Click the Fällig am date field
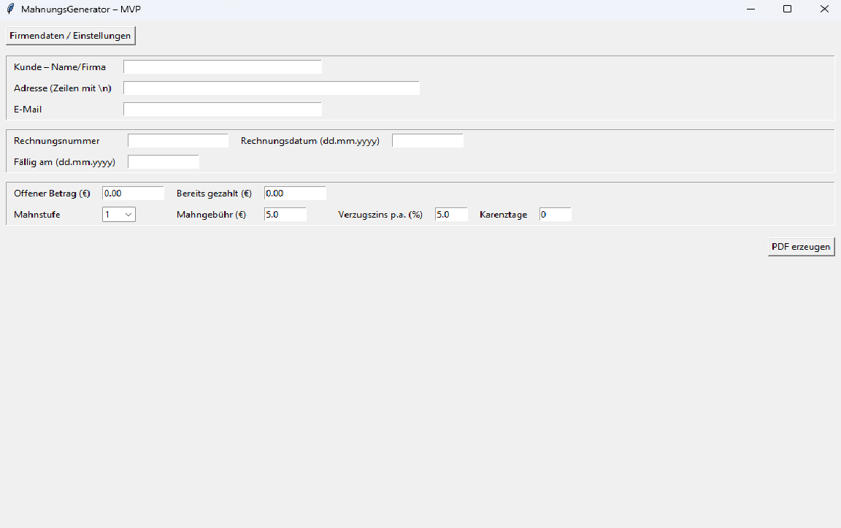Viewport: 841px width, 528px height. pos(163,162)
